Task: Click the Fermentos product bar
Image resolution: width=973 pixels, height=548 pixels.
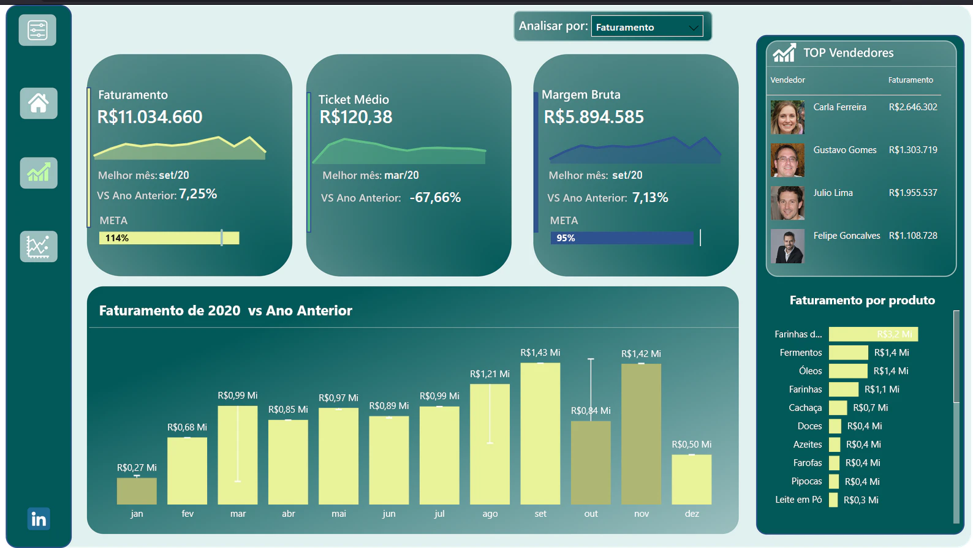Action: pos(849,353)
